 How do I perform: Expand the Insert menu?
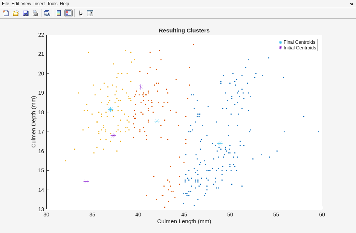[x=39, y=4]
